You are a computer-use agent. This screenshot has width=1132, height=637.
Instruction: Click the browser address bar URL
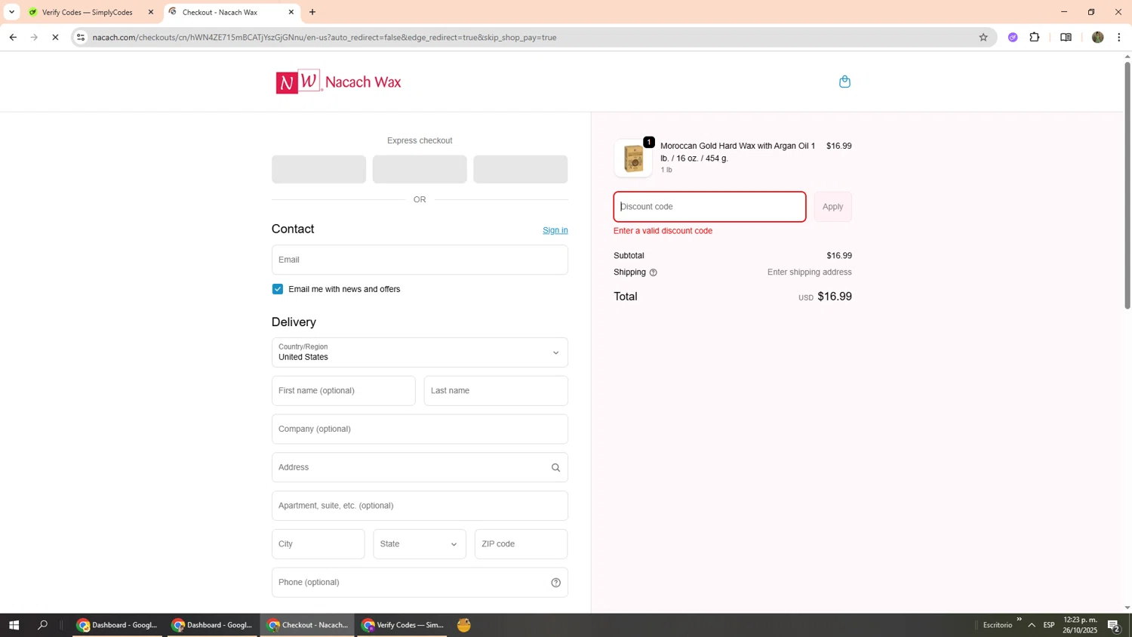[x=325, y=37]
